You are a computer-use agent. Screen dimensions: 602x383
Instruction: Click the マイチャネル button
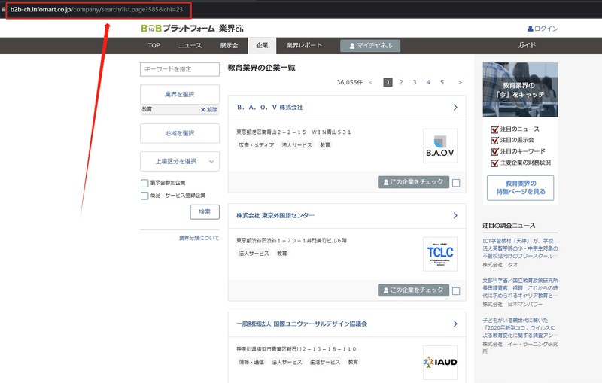[x=370, y=46]
